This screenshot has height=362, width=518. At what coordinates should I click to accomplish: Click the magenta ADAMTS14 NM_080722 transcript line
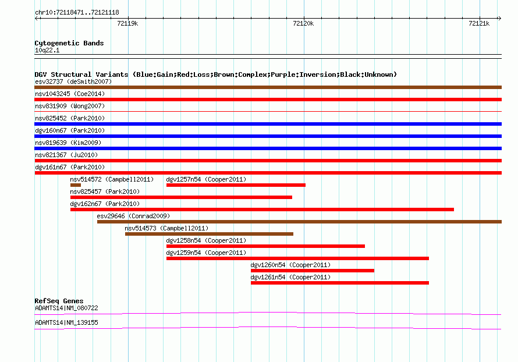point(268,313)
